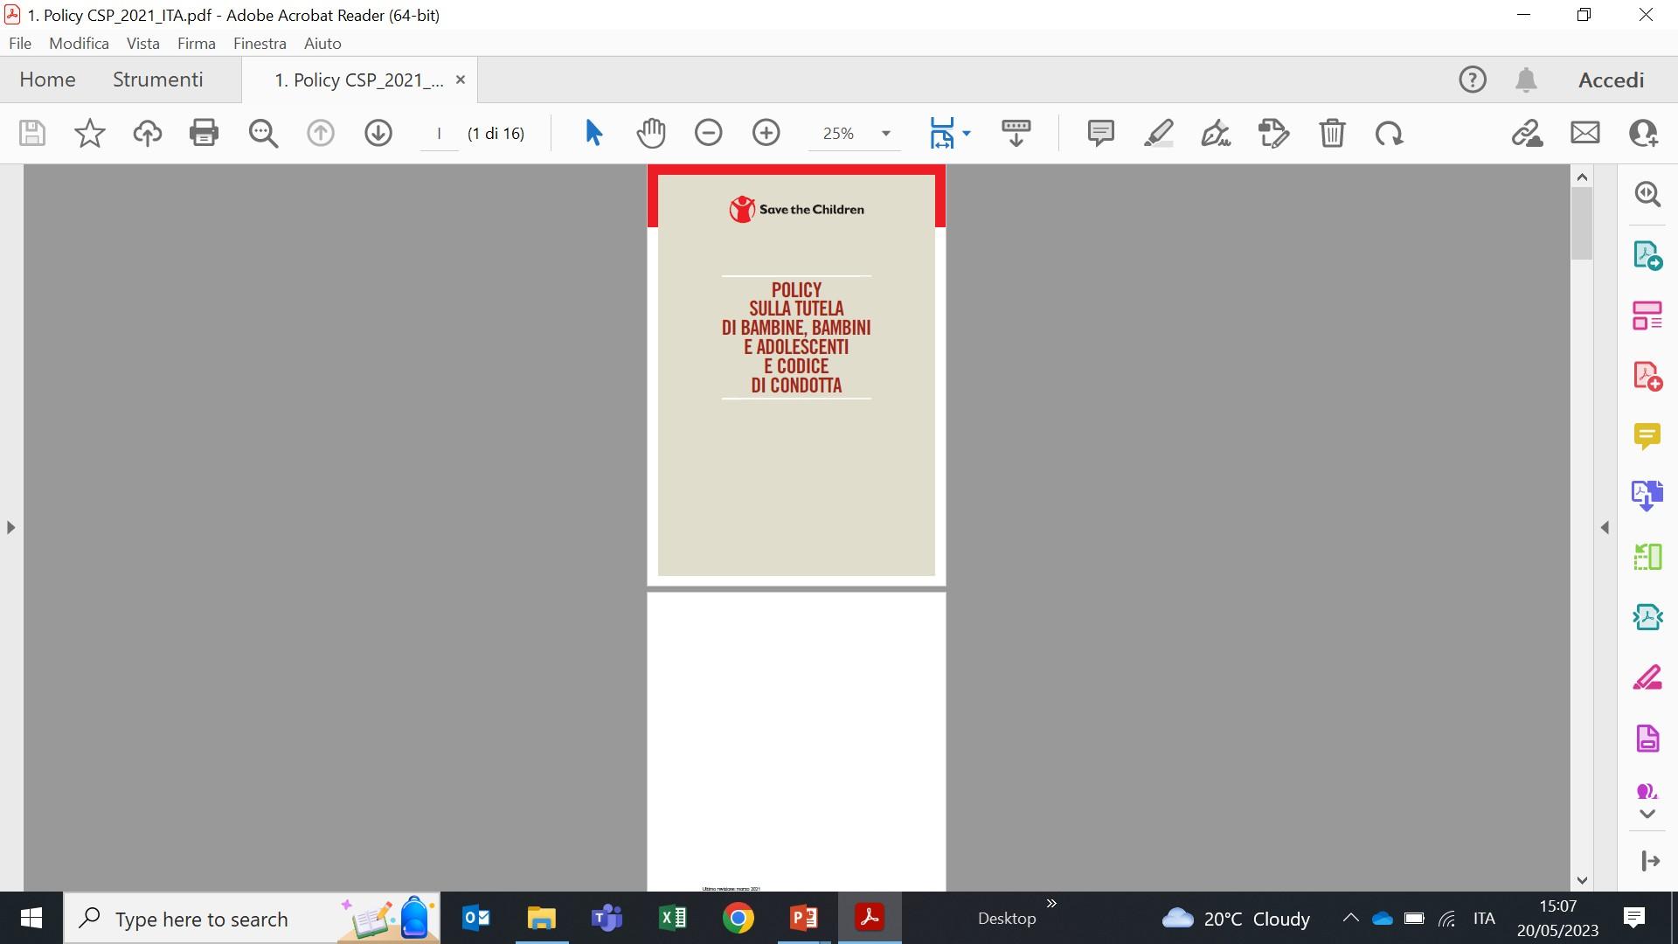Activate the Hand pan tool
This screenshot has height=944, width=1678.
(x=651, y=133)
